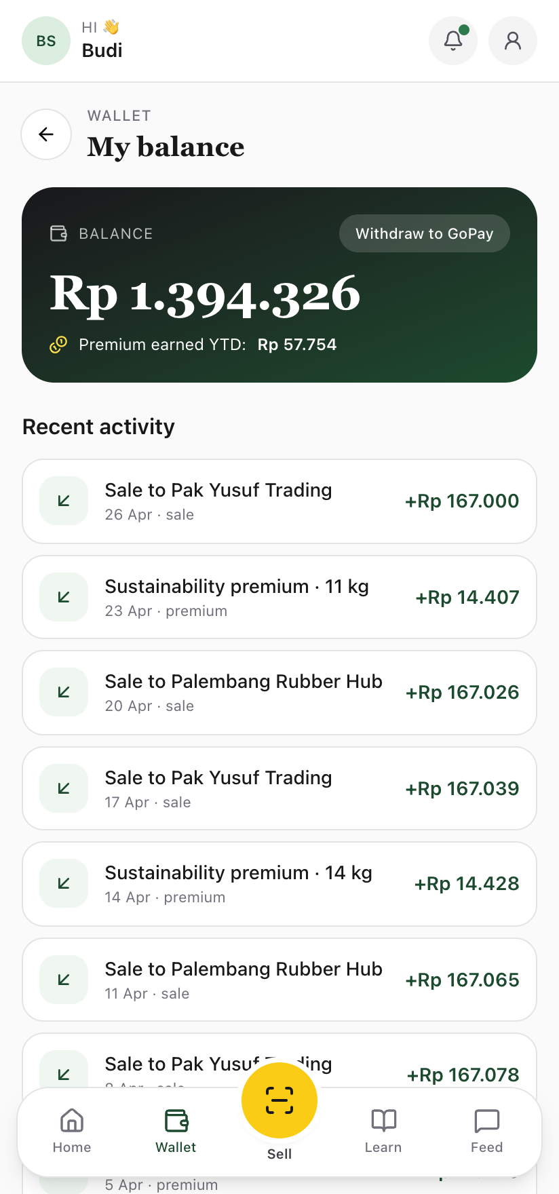559x1194 pixels.
Task: Click the wallet icon beside BALANCE
Action: point(59,234)
